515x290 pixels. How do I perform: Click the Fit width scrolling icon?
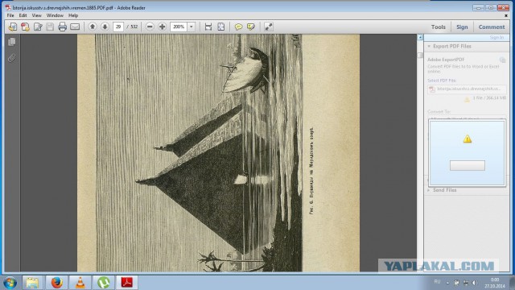208,27
